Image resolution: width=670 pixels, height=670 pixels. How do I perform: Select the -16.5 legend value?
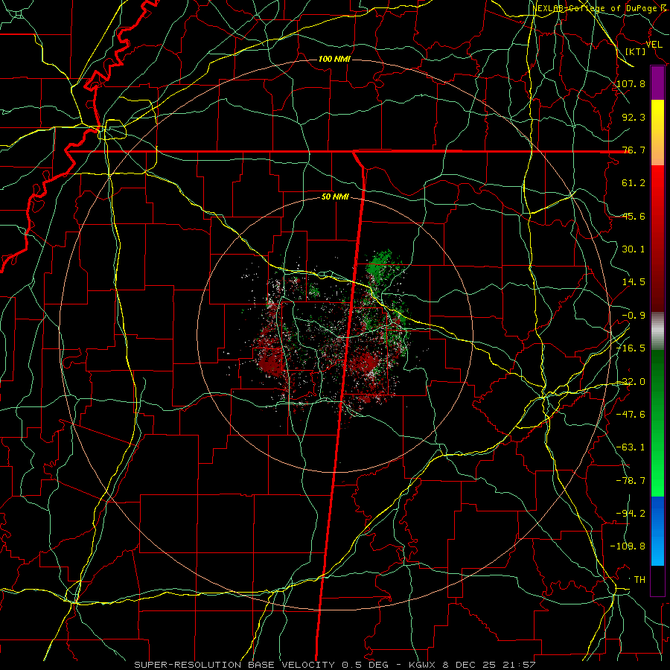click(631, 348)
